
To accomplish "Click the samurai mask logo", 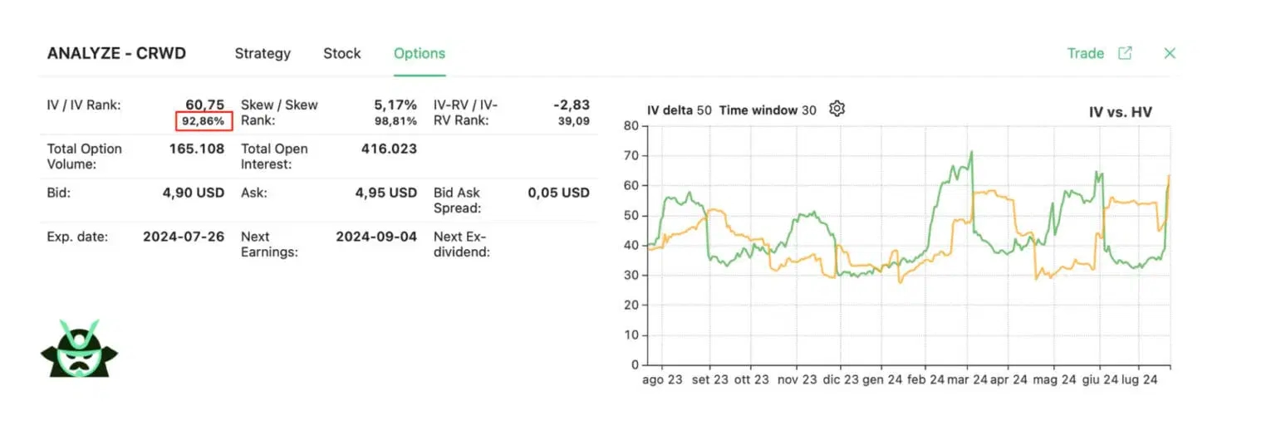I will 79,349.
